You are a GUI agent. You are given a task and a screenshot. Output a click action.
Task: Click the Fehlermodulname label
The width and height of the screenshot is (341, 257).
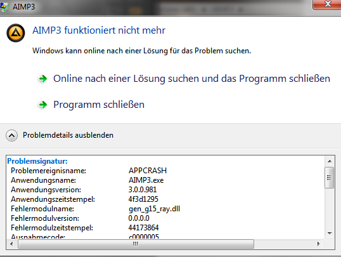pos(42,209)
